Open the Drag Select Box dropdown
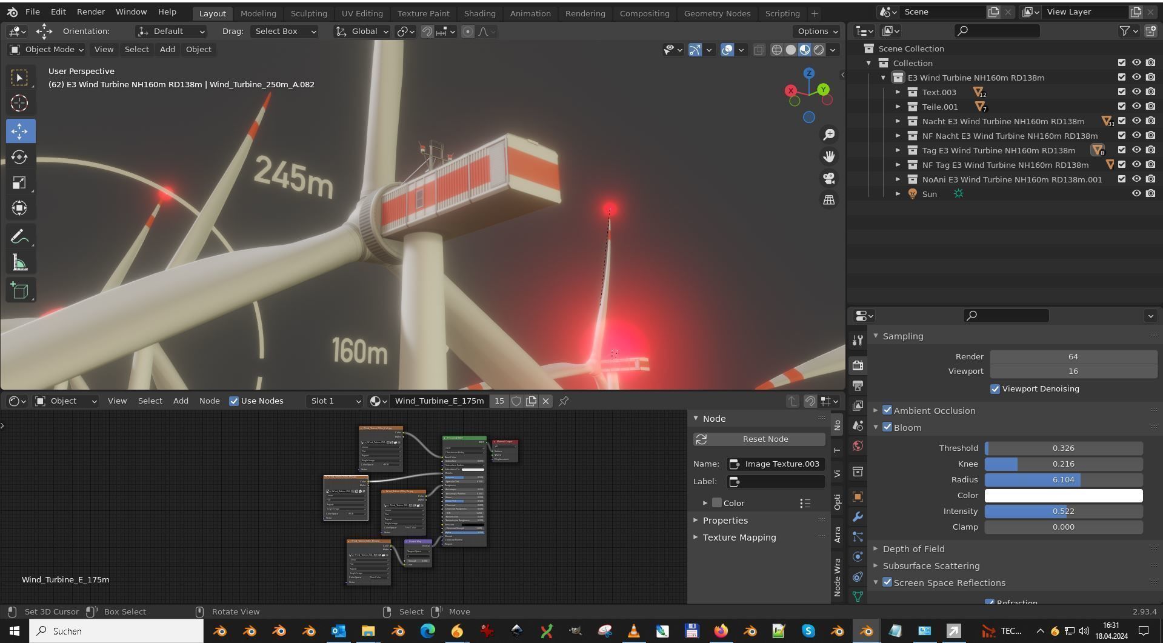Screen dimensions: 1163x643 coord(284,32)
